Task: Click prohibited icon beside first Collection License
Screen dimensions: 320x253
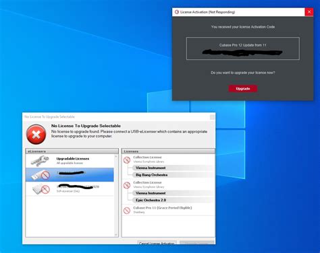Action: click(127, 160)
